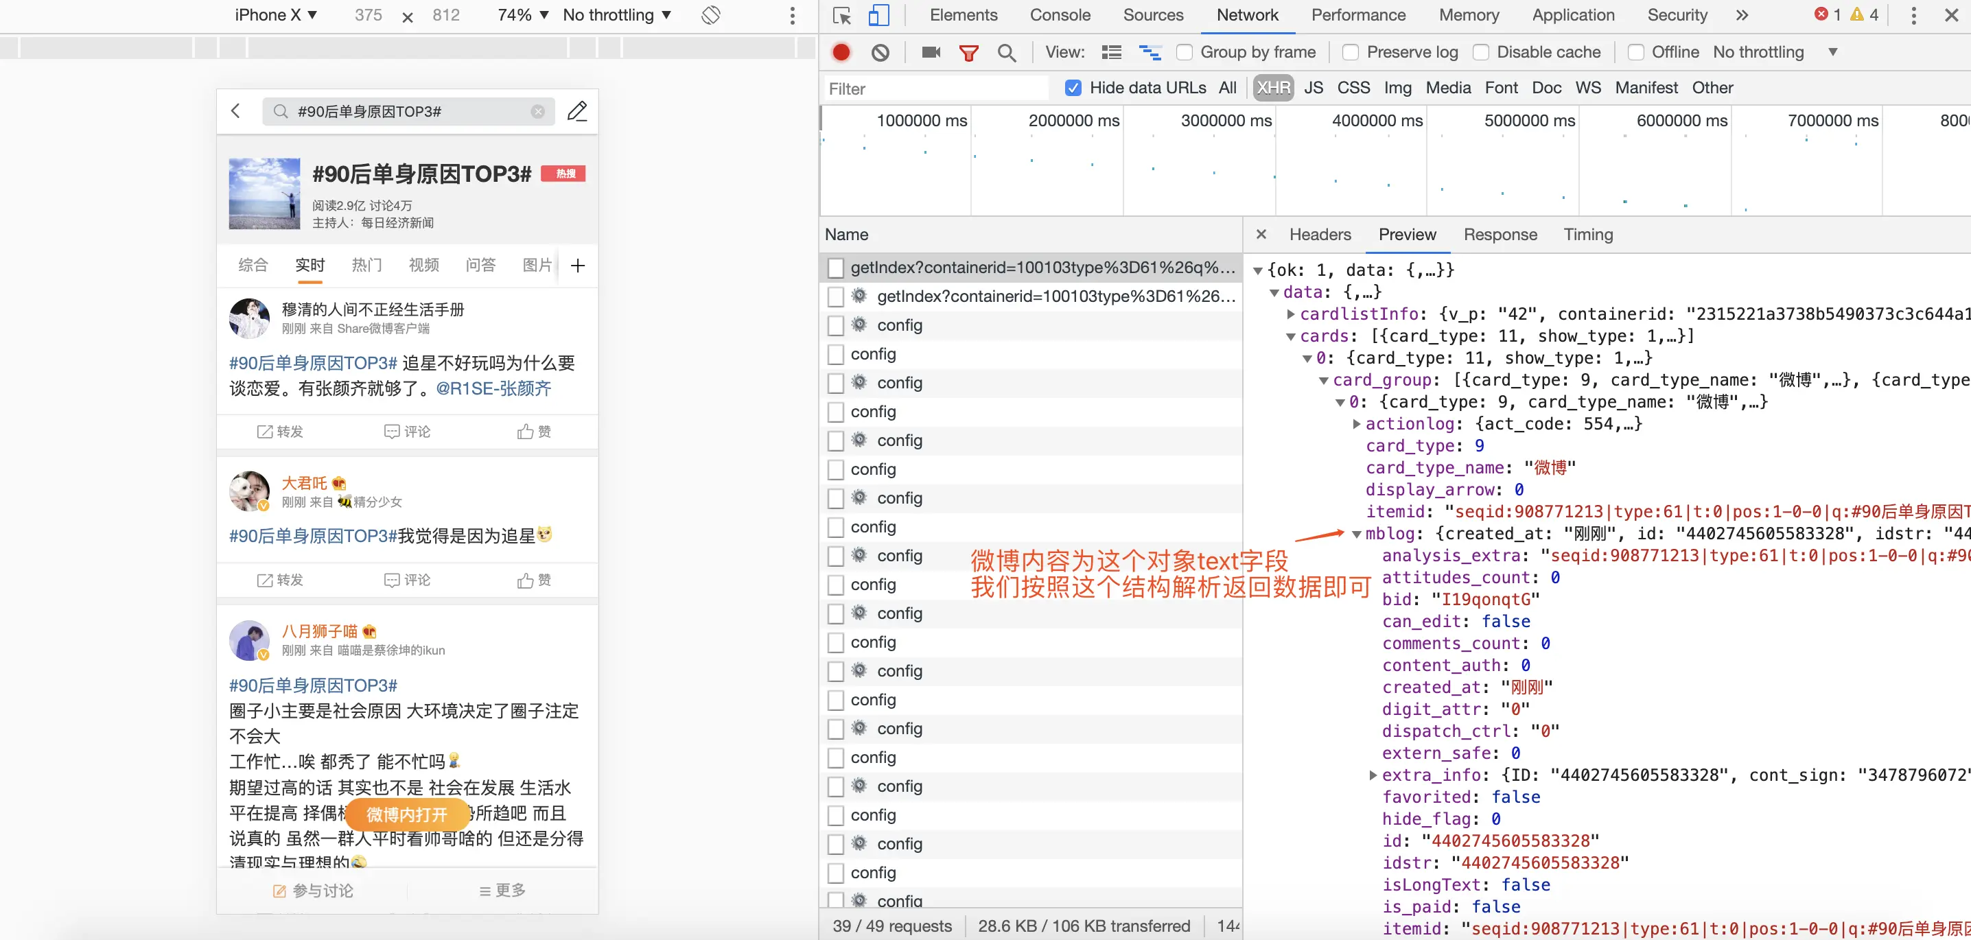
Task: Click the capture screenshots camera icon
Action: point(931,52)
